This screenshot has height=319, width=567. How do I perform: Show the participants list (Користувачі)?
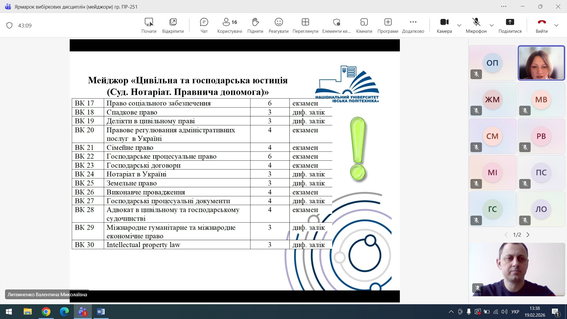(x=229, y=25)
